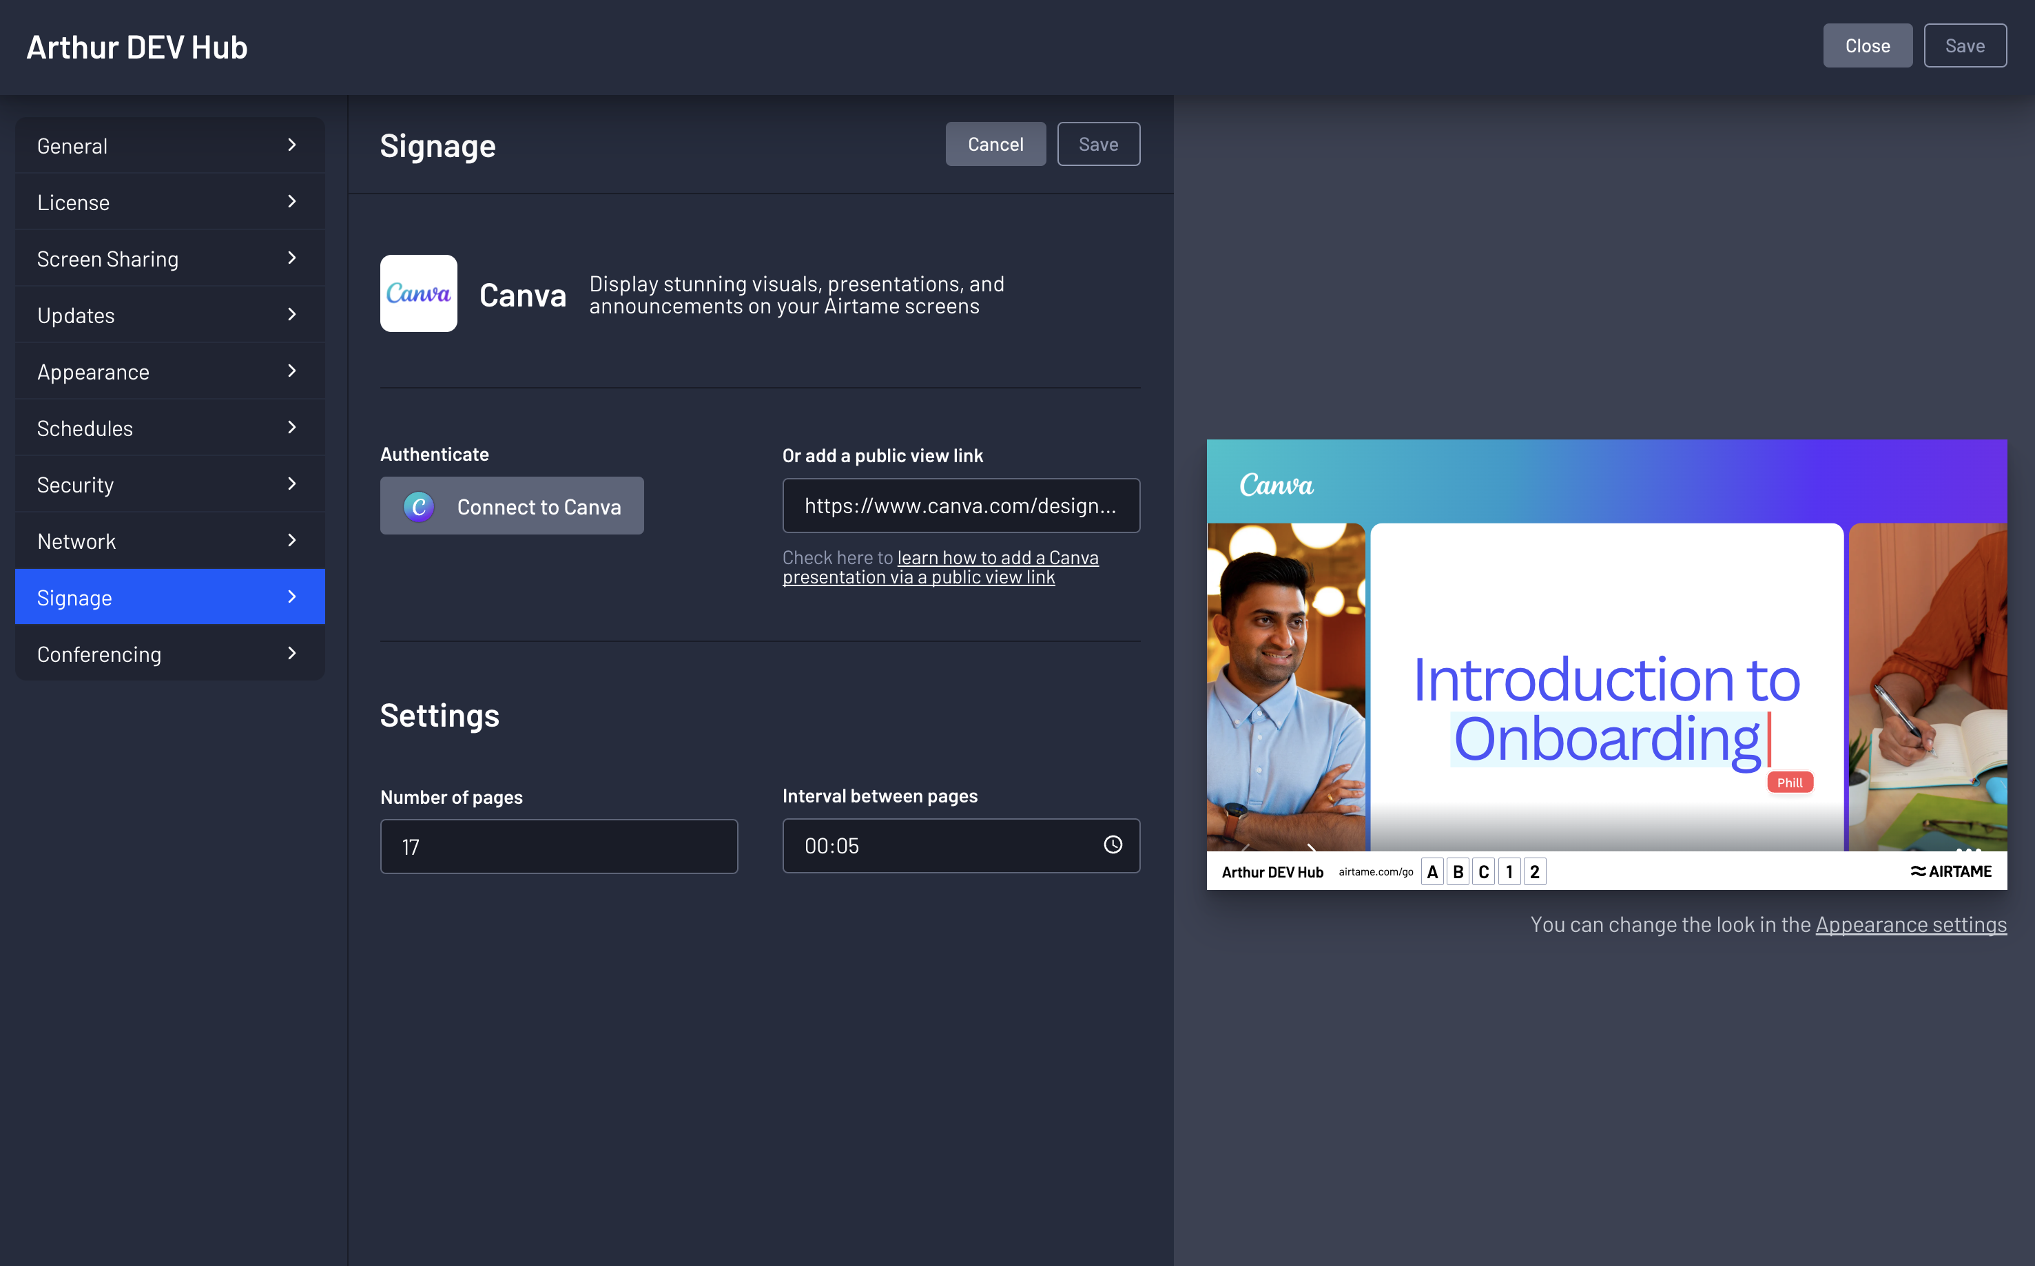
Task: Open the Appearance section
Action: click(170, 372)
